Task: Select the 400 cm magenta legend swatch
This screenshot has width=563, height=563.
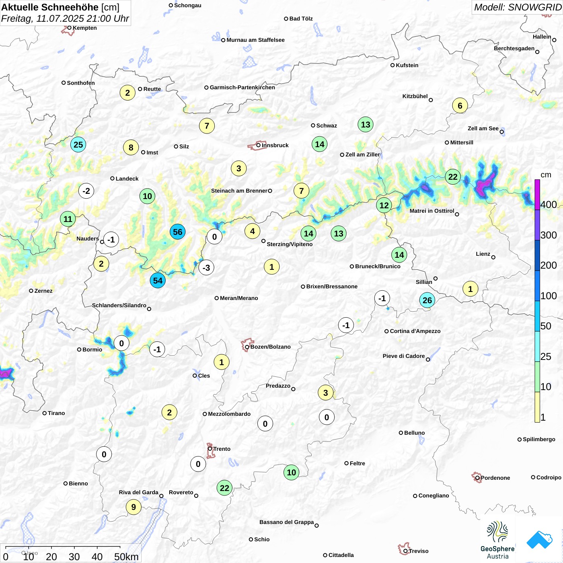Action: pos(537,195)
